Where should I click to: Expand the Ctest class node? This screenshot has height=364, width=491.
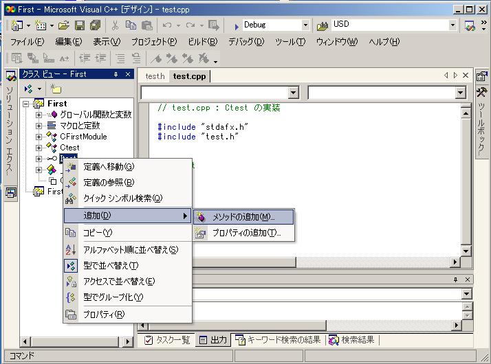[39, 148]
